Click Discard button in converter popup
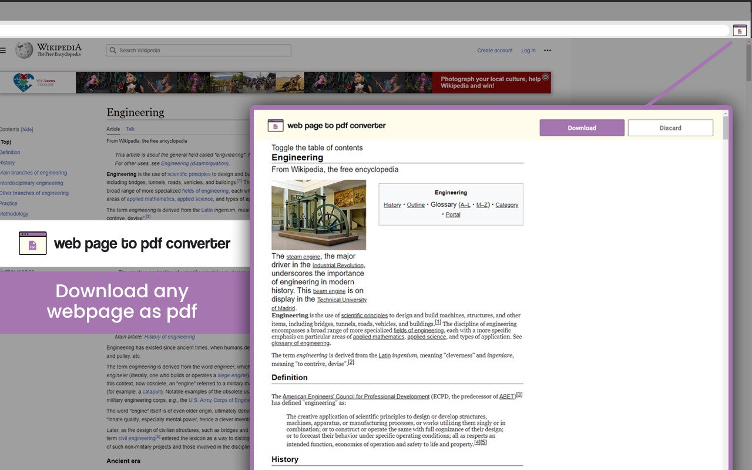This screenshot has height=470, width=752. point(670,127)
